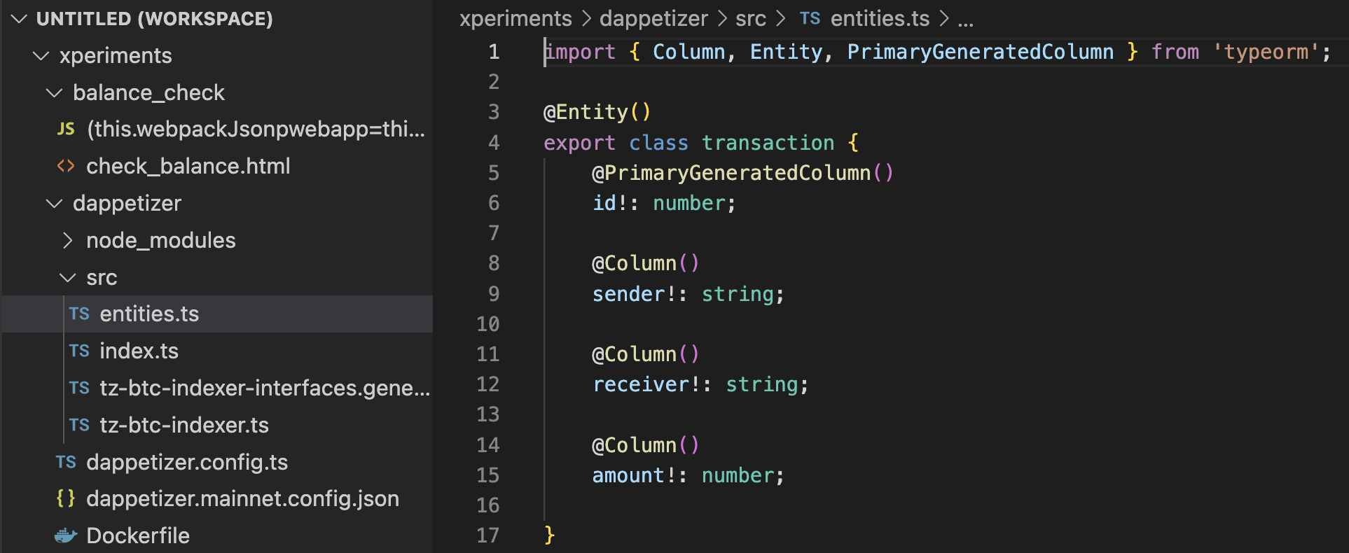Screen dimensions: 1349x553
Task: Click the src breadcrumb segment
Action: point(750,19)
